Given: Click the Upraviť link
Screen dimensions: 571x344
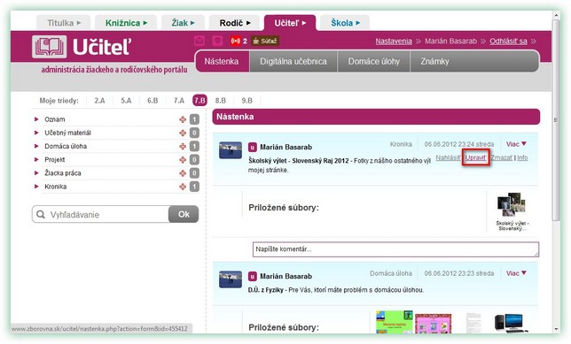Looking at the screenshot, I should [475, 157].
